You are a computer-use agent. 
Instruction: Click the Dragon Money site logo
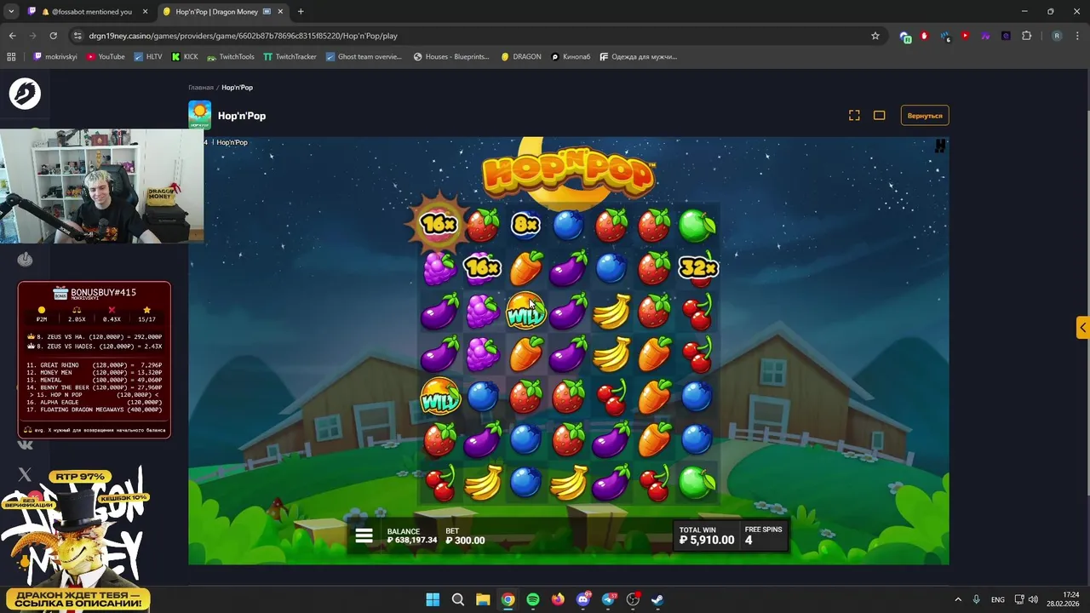coord(25,93)
